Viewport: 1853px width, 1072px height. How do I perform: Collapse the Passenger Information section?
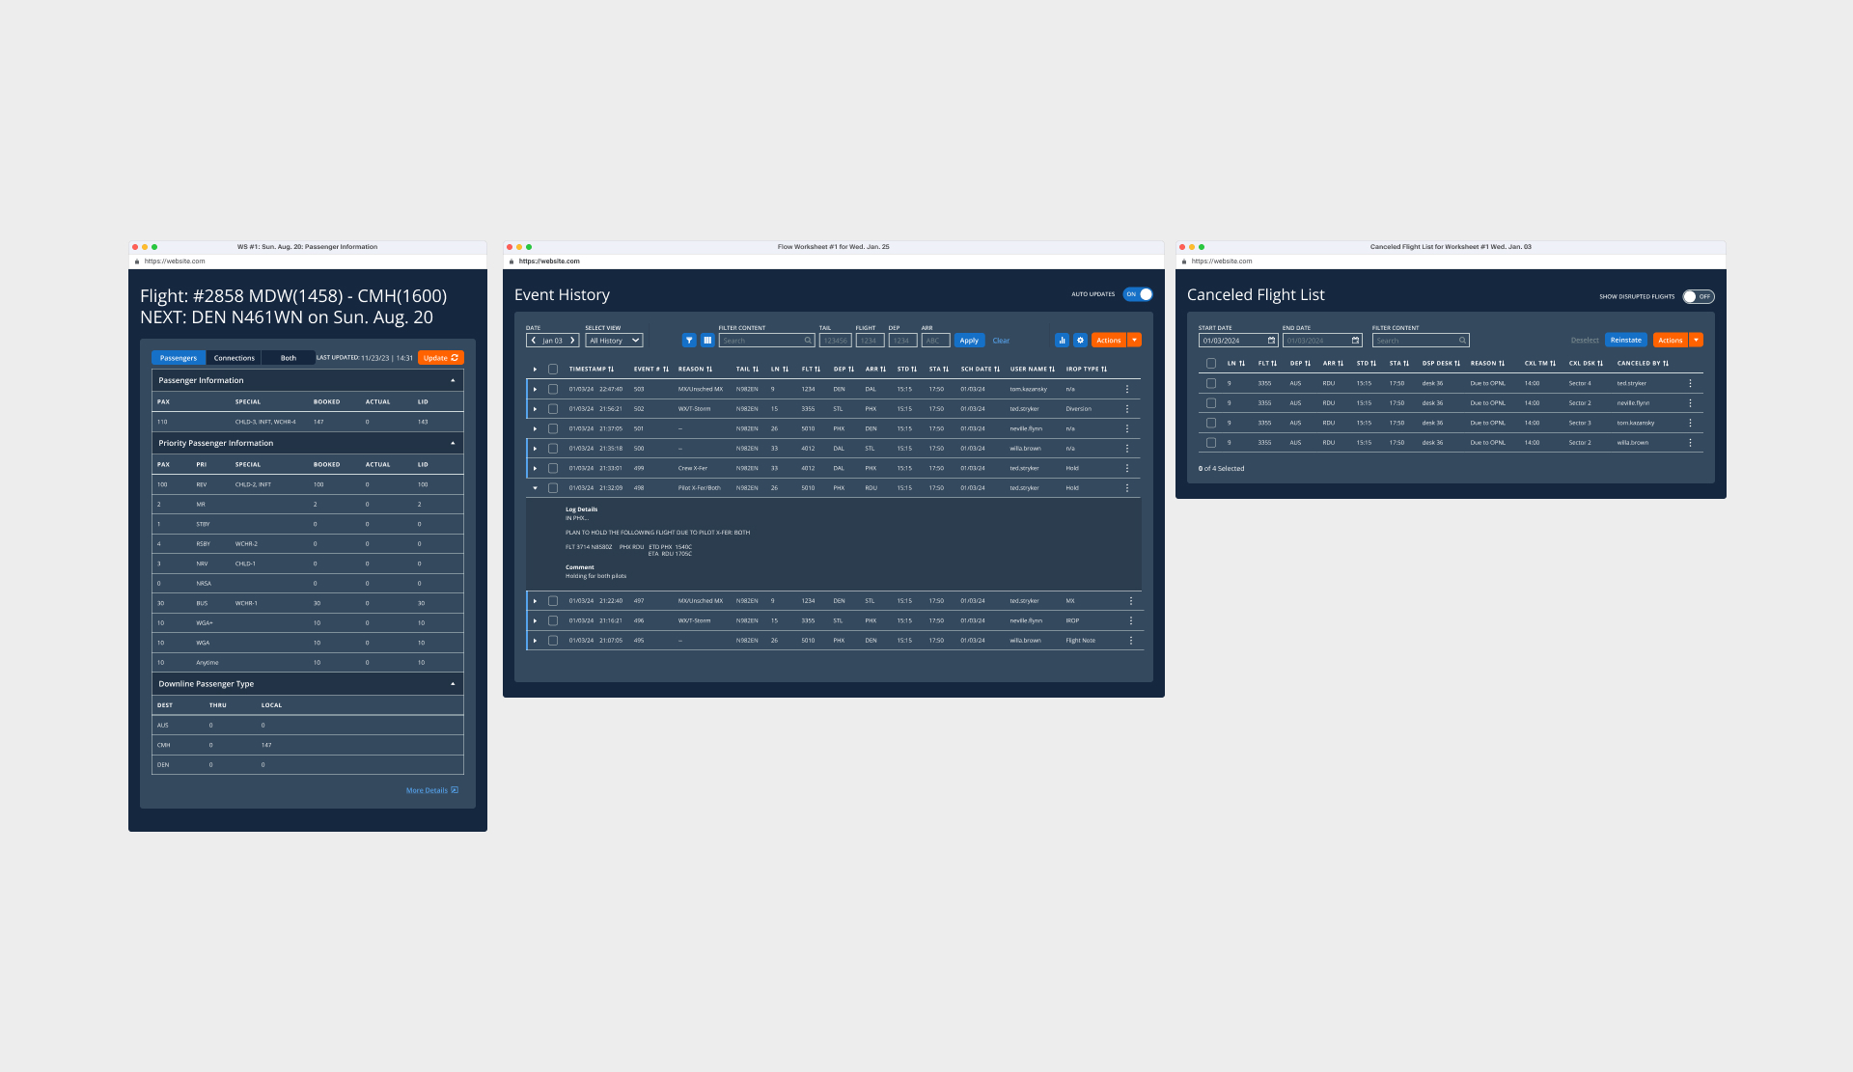click(453, 380)
